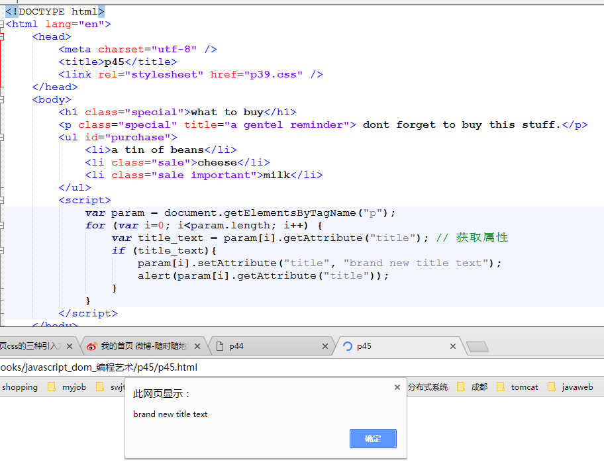Click the charset="utf-8" meta line

pyautogui.click(x=138, y=49)
